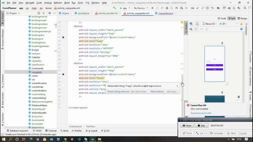Run the app with the green play icon
253x142 pixels.
tap(153, 8)
